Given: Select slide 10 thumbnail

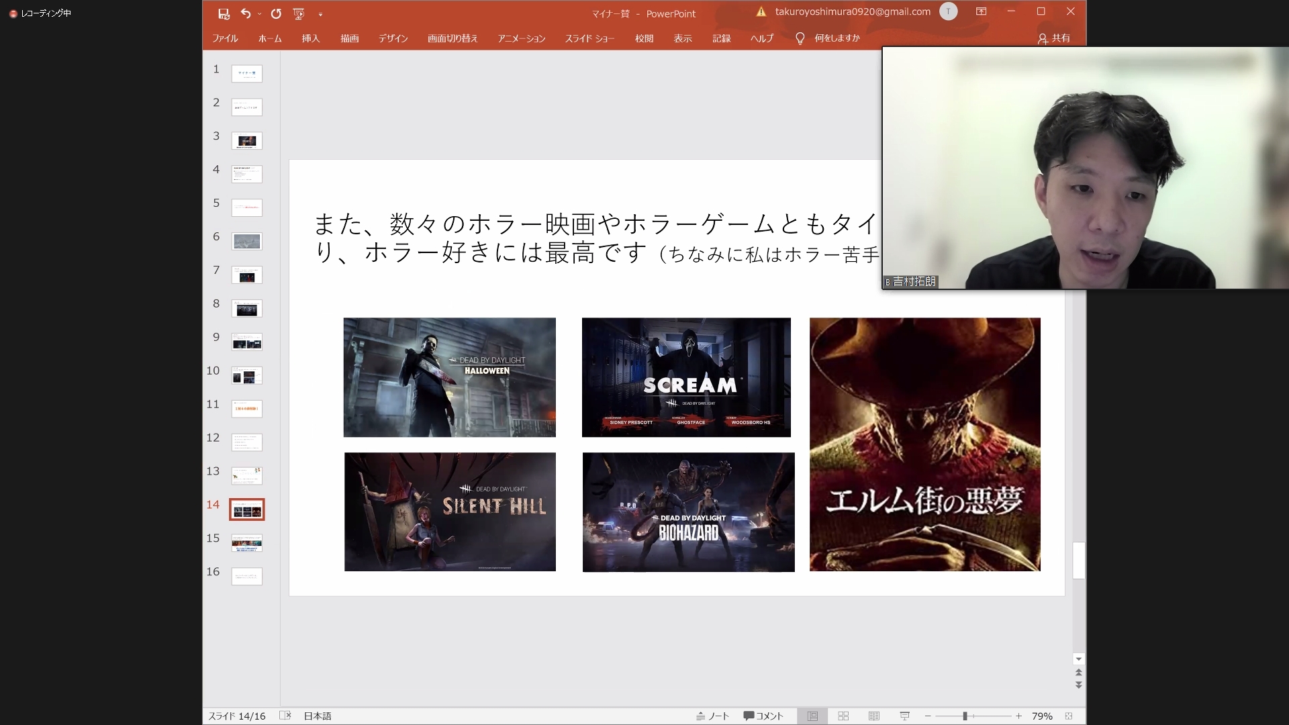Looking at the screenshot, I should tap(246, 375).
